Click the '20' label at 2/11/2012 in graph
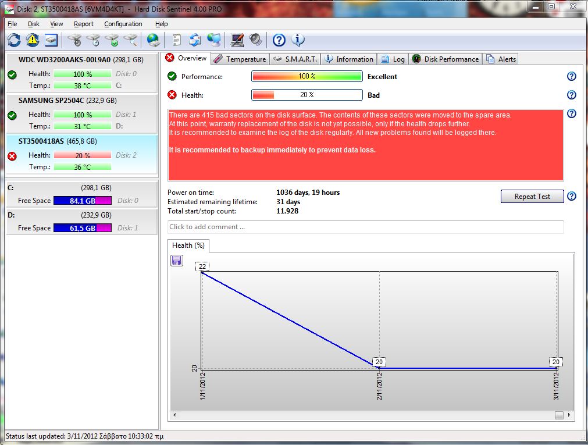Image resolution: width=588 pixels, height=445 pixels. coord(379,362)
